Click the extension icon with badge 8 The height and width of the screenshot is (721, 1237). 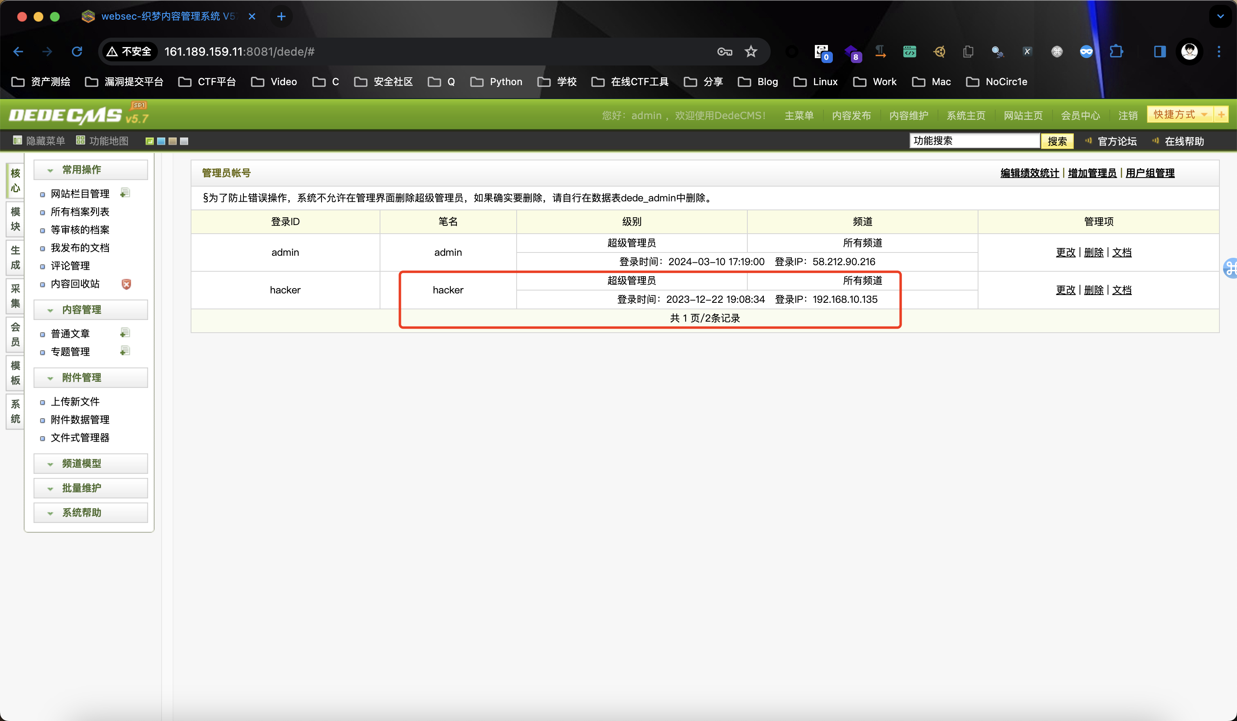point(852,52)
